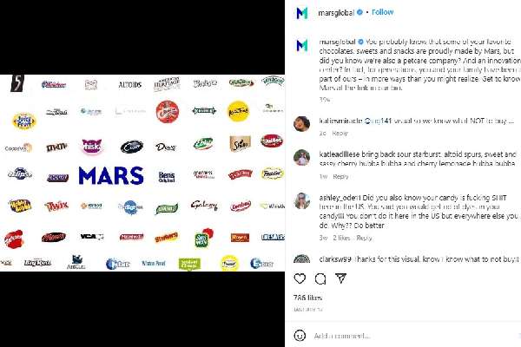This screenshot has height=347, width=521.
Task: Open katiesmiracle's profile picture
Action: pos(301,123)
